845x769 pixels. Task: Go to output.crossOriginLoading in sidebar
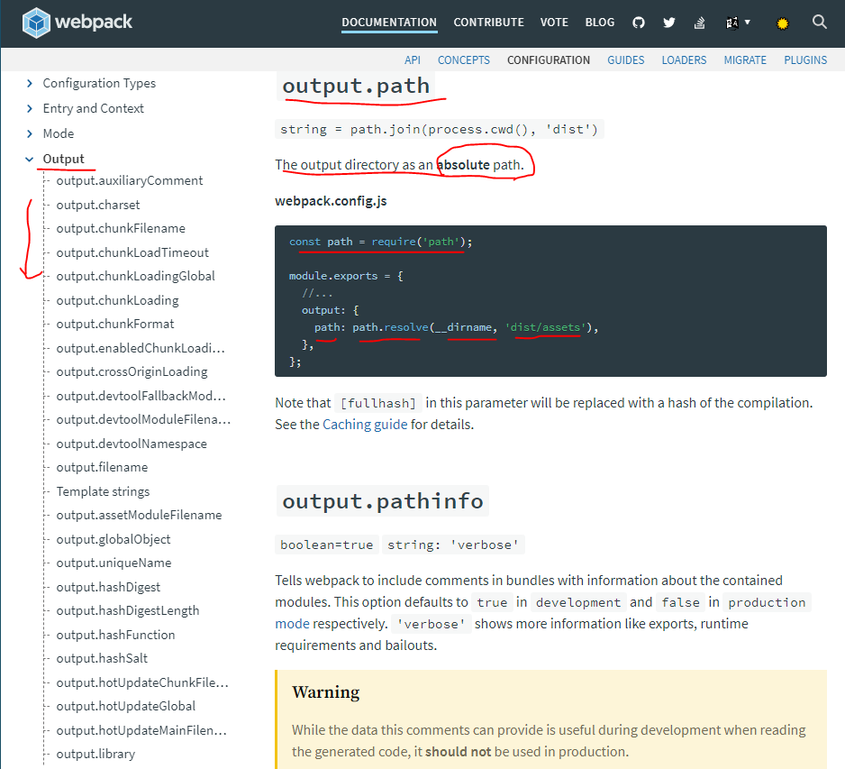[x=132, y=371]
